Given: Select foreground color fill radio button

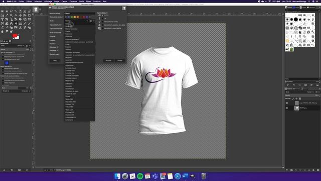Looking at the screenshot, I should (x=3, y=54).
